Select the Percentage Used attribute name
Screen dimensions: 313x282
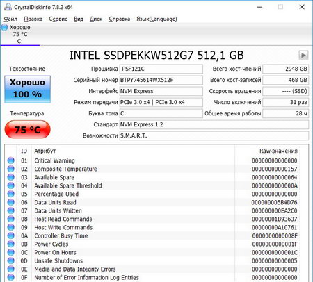pos(56,194)
